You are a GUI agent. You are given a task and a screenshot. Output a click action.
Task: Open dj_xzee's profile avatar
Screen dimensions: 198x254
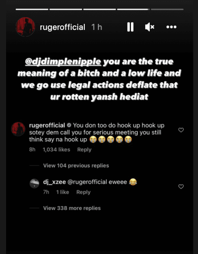pyautogui.click(x=35, y=183)
